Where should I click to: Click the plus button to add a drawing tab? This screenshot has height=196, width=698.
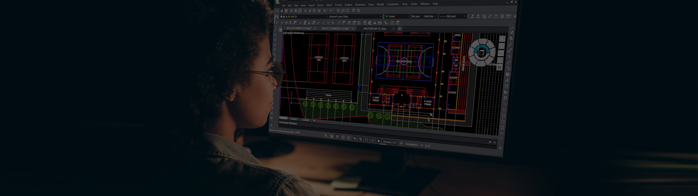click(x=400, y=29)
